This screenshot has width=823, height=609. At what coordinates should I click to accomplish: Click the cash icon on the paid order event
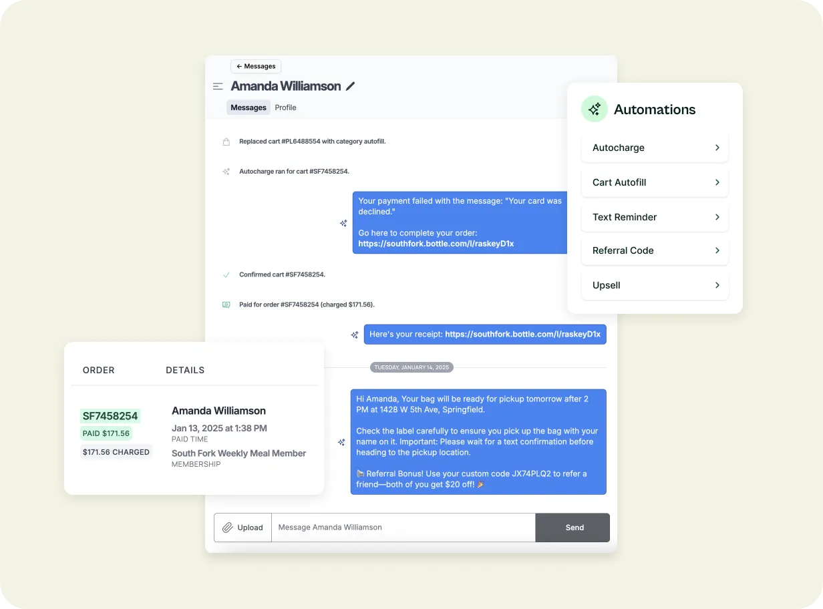pyautogui.click(x=226, y=304)
